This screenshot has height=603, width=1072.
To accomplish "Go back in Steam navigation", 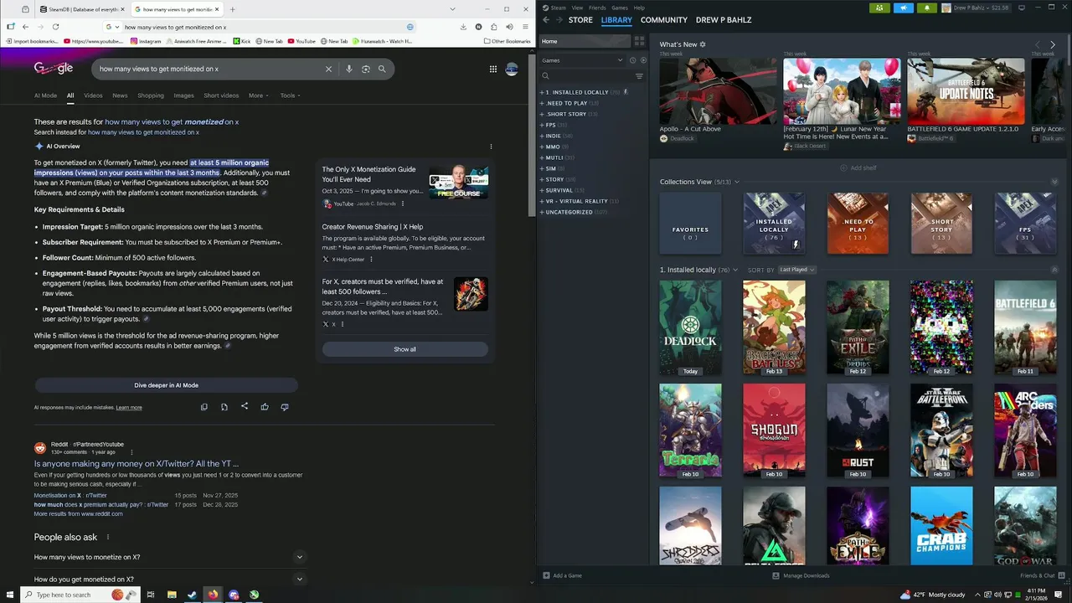I will click(x=546, y=20).
